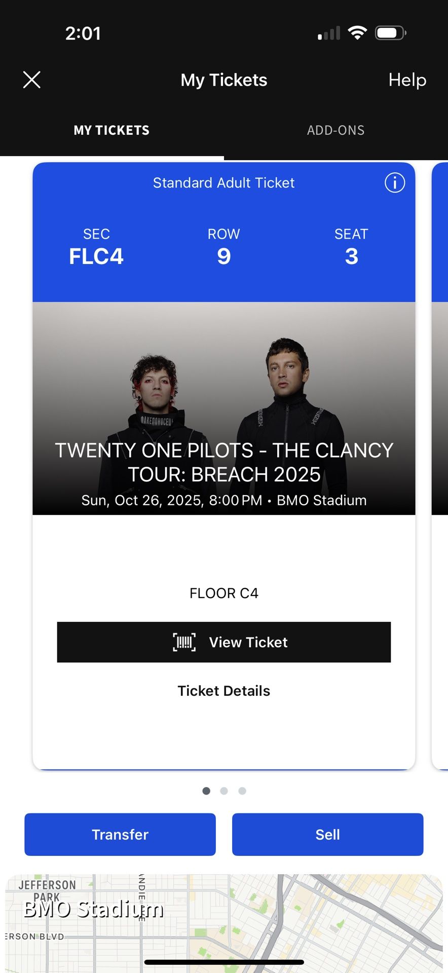Tap the Wi-Fi icon in the status bar
The height and width of the screenshot is (973, 448).
pos(358,32)
